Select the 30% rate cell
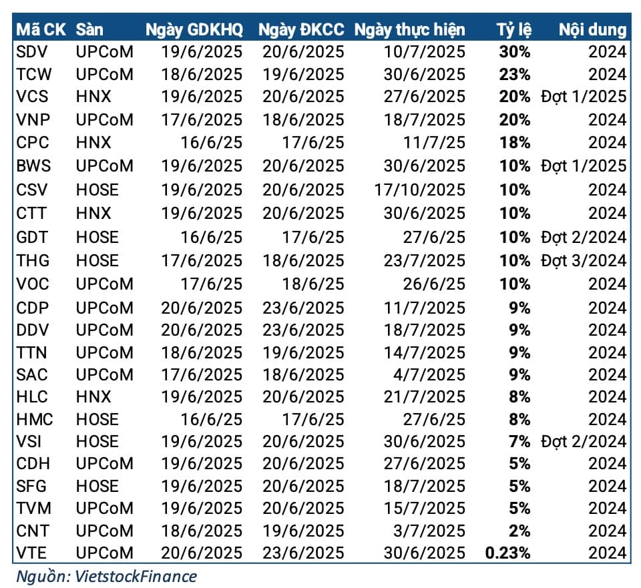641x588 pixels. pyautogui.click(x=514, y=51)
